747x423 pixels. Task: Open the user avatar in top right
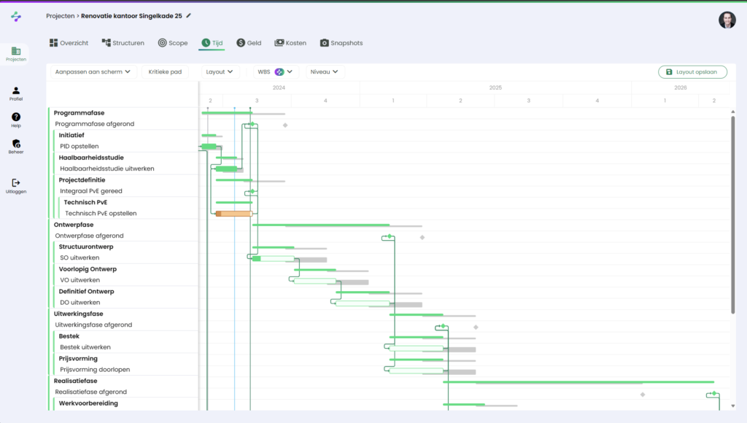(x=727, y=20)
